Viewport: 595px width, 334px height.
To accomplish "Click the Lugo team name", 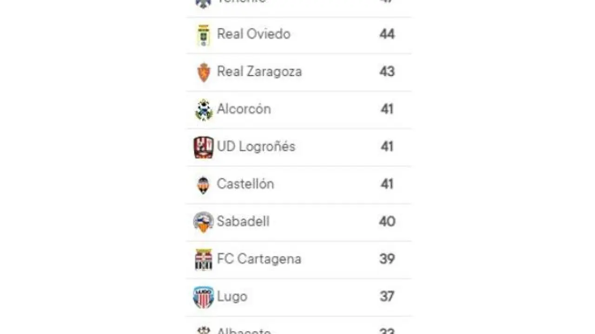I will 231,296.
